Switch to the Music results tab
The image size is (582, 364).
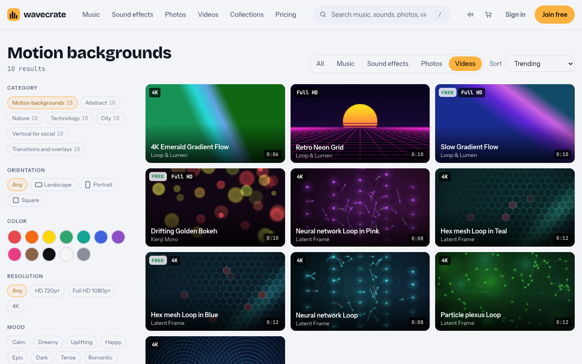[346, 64]
